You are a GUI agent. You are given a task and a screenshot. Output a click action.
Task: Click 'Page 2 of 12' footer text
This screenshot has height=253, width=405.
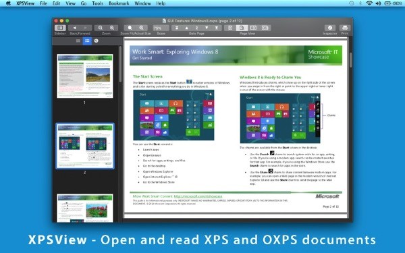331,206
